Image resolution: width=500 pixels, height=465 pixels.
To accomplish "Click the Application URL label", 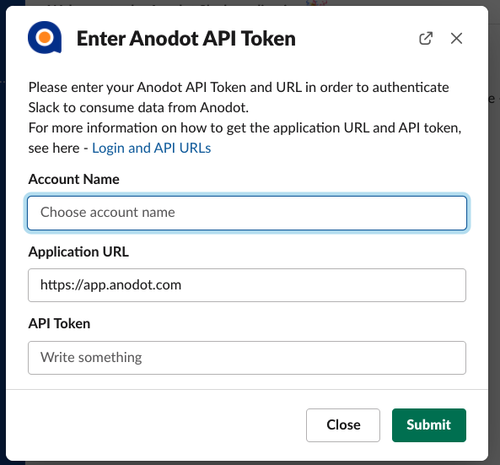I will tap(78, 251).
